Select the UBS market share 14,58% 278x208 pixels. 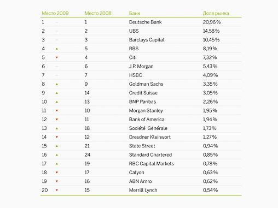[x=211, y=31]
